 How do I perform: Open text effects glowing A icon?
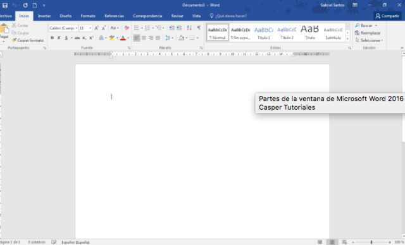(x=101, y=38)
